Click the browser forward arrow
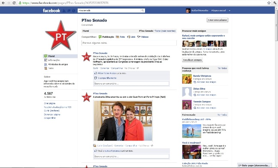278x168 pixels. click(9, 3)
